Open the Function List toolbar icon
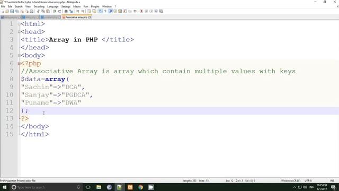Screen dimensions: 339x191 (125, 11)
